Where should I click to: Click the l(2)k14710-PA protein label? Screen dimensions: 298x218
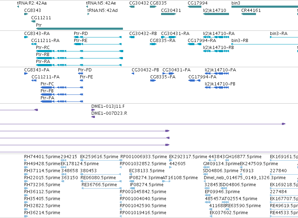click(221, 70)
